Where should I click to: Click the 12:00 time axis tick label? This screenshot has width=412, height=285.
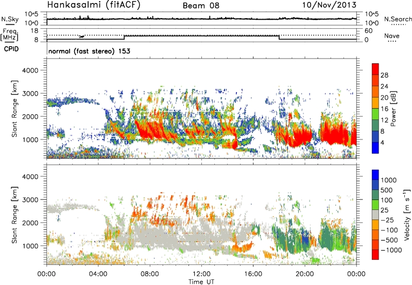pyautogui.click(x=201, y=274)
